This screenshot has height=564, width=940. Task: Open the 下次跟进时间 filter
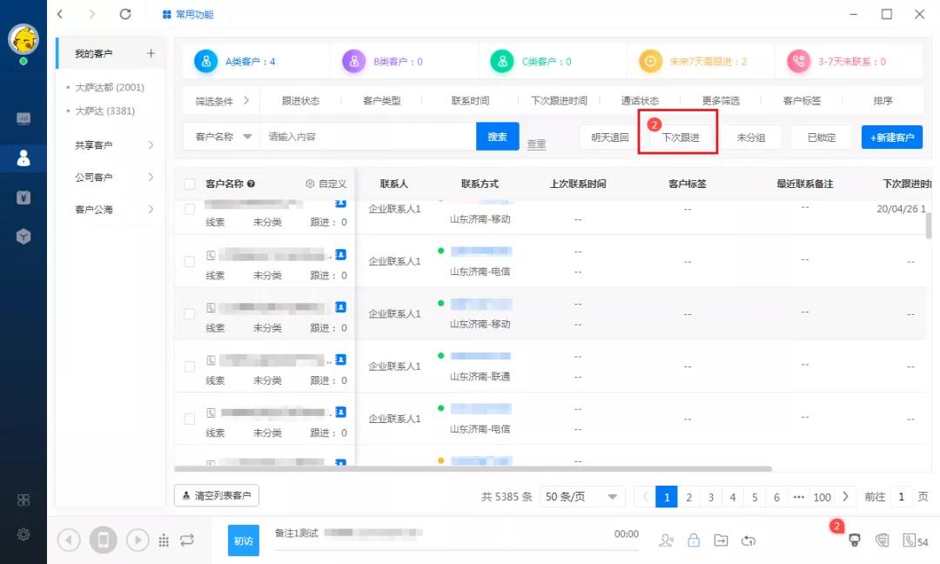(x=559, y=101)
